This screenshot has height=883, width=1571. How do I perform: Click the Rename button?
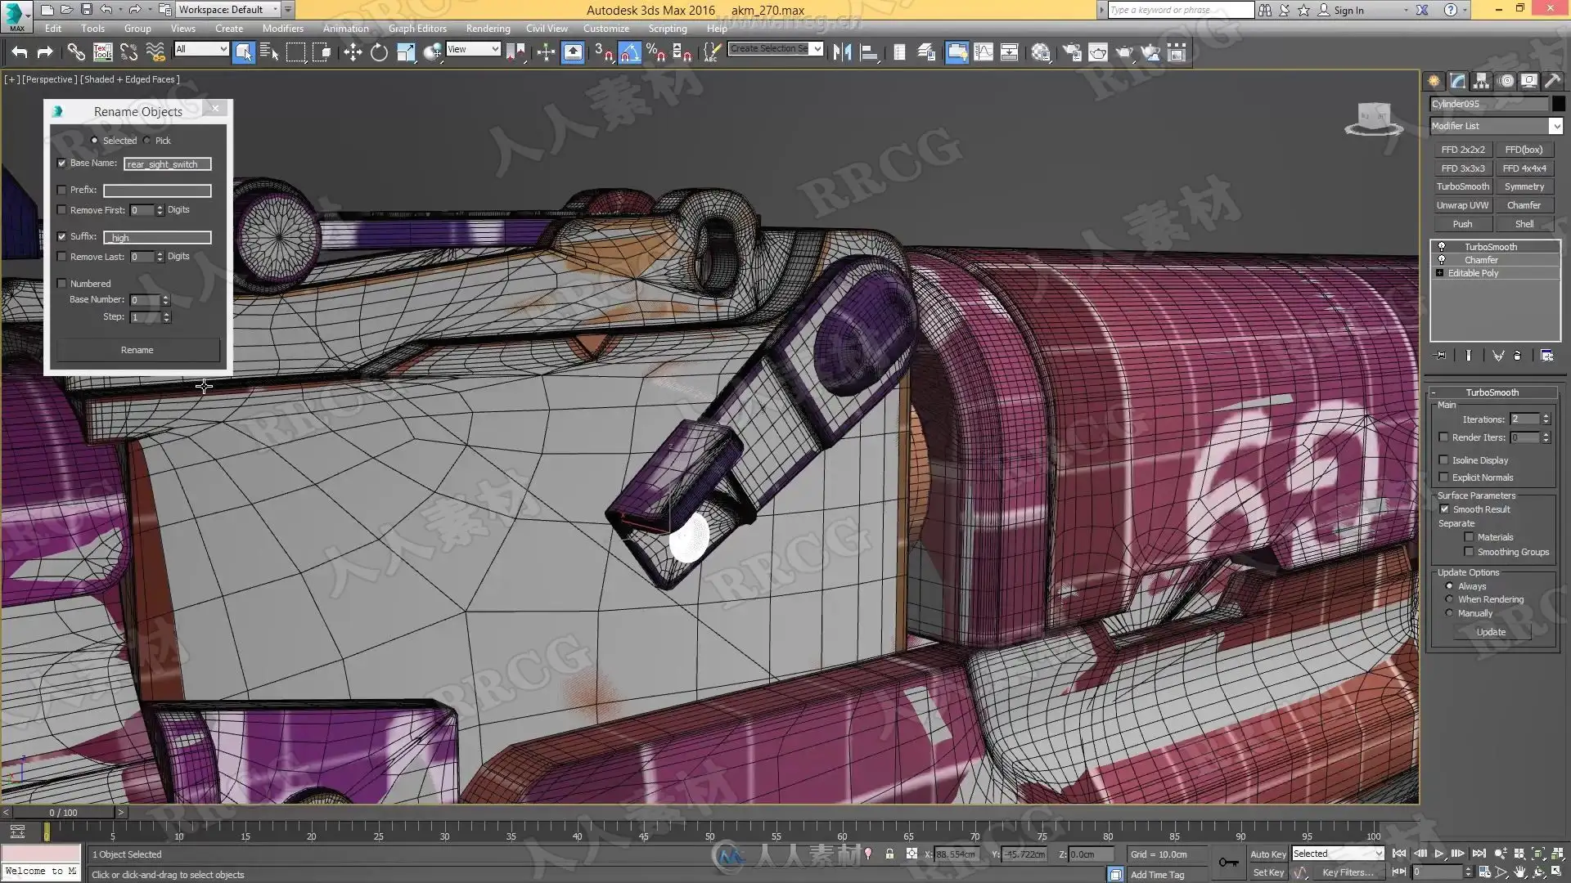click(137, 350)
